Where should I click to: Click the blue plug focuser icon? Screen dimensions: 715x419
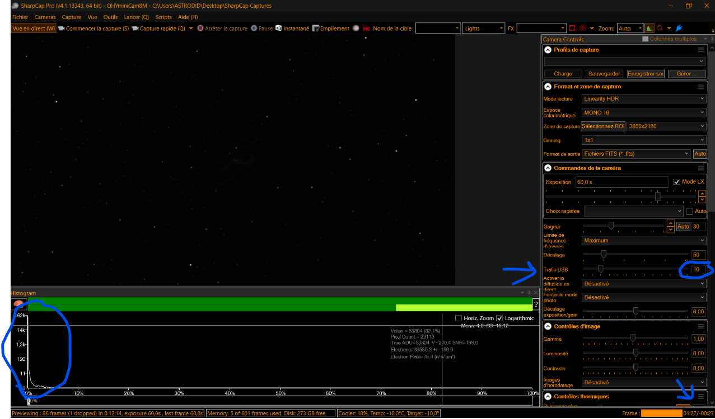point(679,28)
